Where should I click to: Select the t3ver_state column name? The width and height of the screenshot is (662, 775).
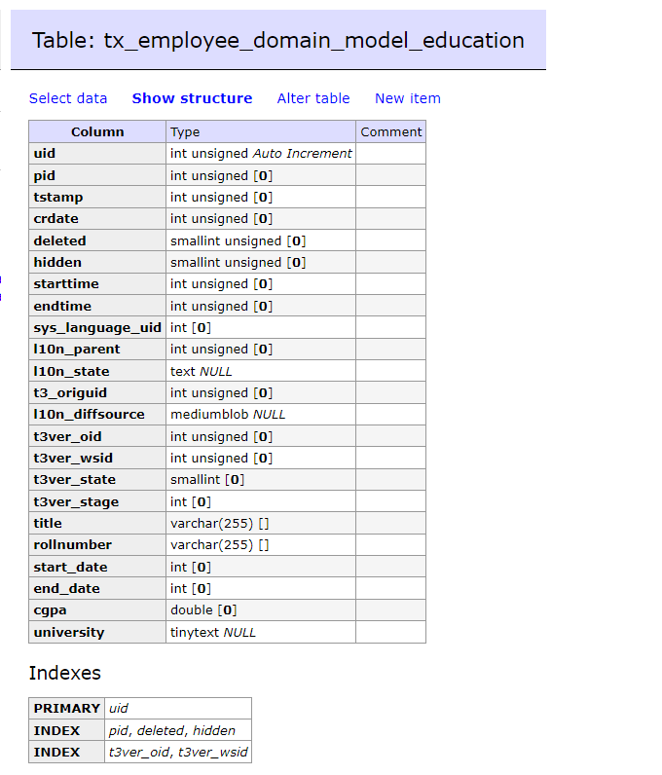tap(75, 479)
